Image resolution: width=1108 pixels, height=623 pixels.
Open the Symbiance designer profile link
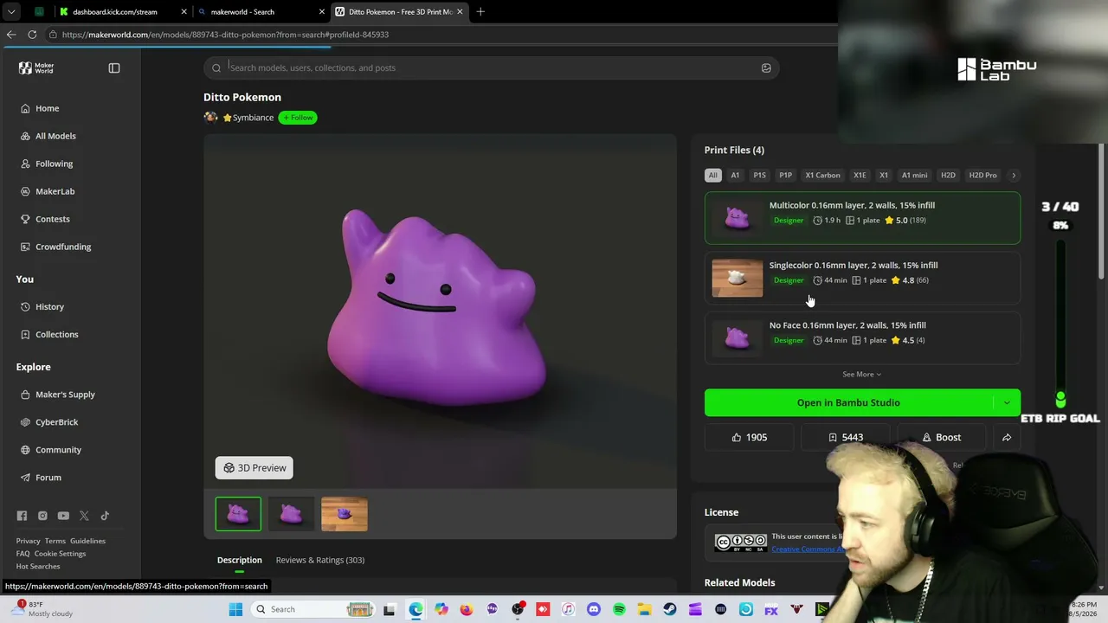pyautogui.click(x=253, y=118)
